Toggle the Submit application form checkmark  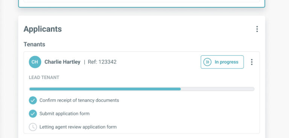click(x=33, y=114)
